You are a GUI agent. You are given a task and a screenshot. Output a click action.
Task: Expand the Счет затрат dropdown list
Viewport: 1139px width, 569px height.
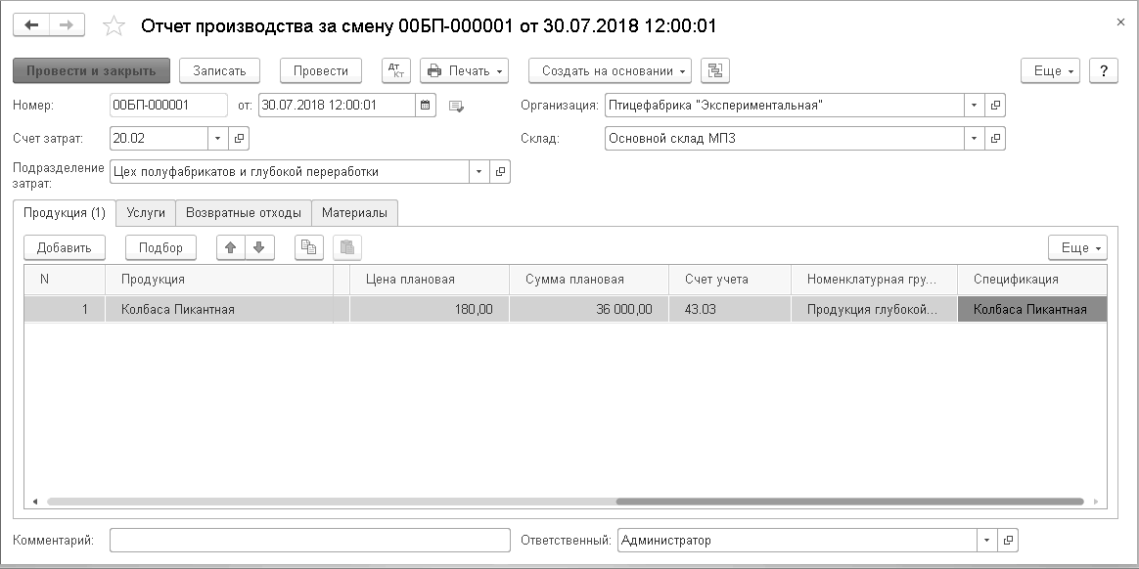(x=218, y=138)
